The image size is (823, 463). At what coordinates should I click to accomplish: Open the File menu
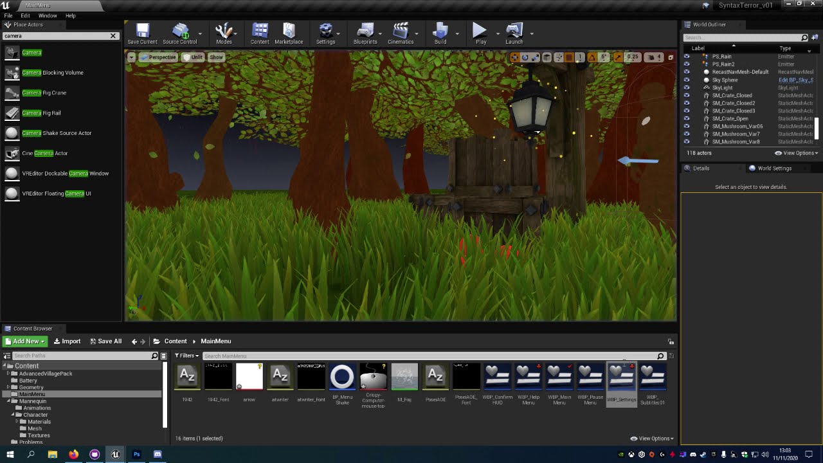click(x=8, y=15)
